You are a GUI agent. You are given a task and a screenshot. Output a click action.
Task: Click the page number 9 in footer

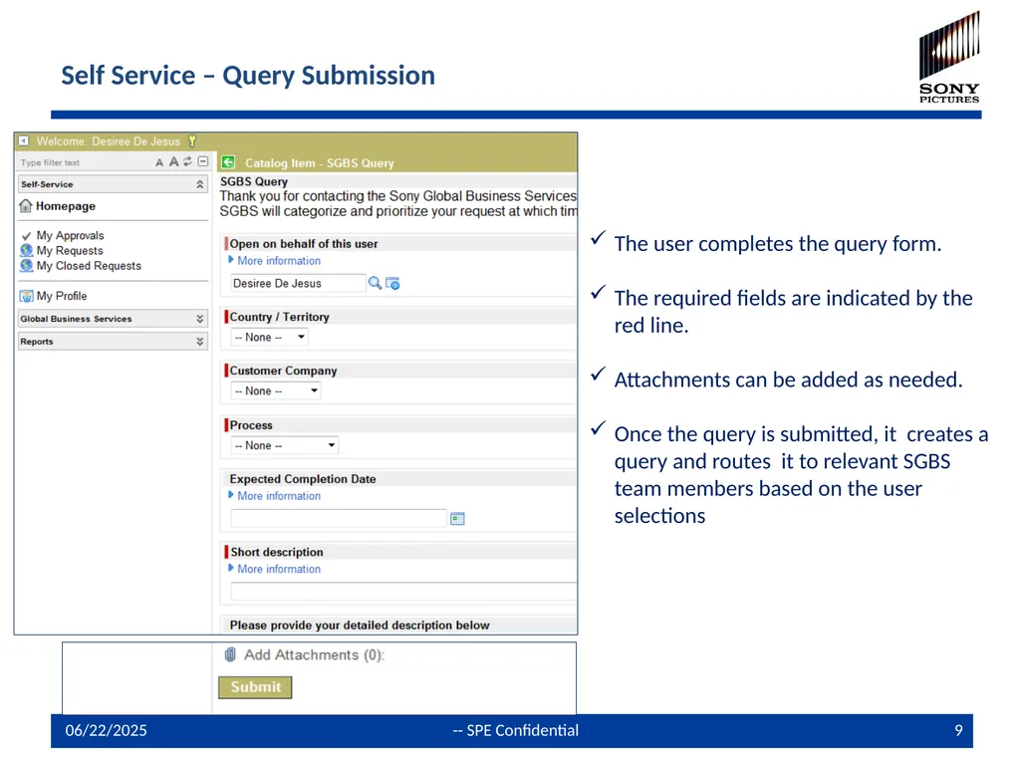pyautogui.click(x=958, y=730)
